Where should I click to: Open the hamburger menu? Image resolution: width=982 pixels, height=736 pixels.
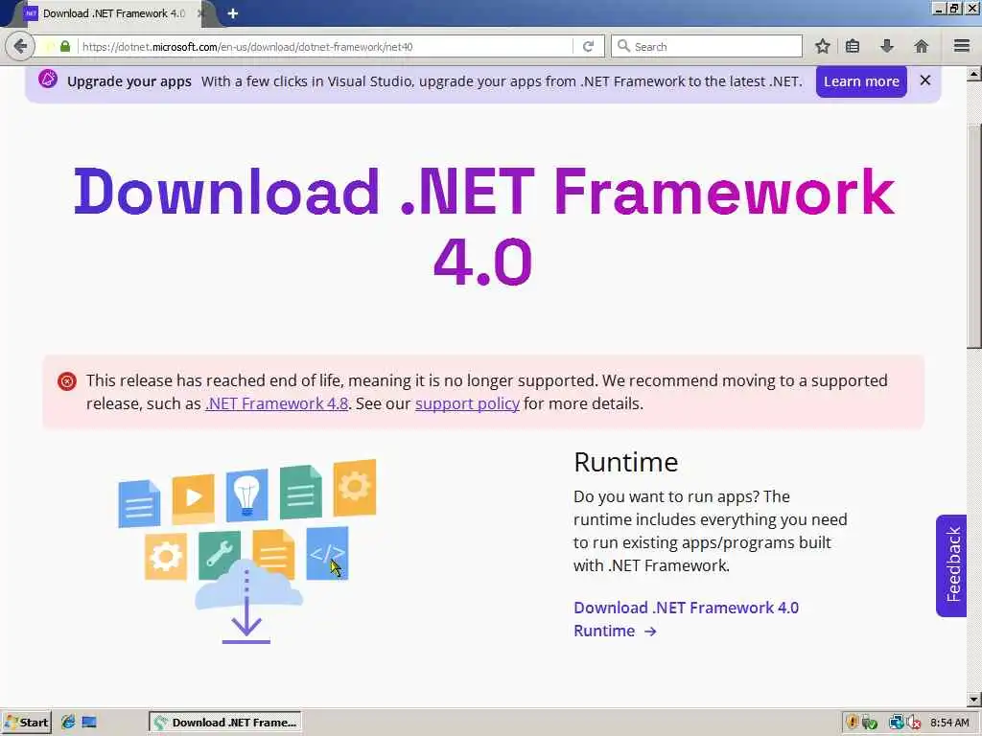962,46
